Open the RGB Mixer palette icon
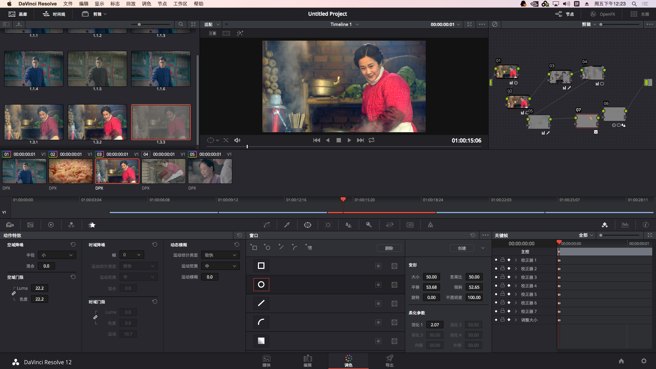The width and height of the screenshot is (656, 369). (x=71, y=225)
